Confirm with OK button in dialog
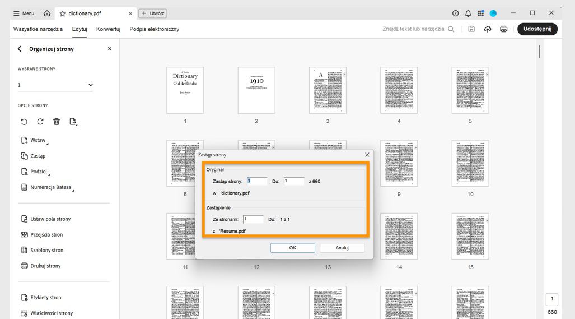The image size is (575, 319). [x=293, y=248]
